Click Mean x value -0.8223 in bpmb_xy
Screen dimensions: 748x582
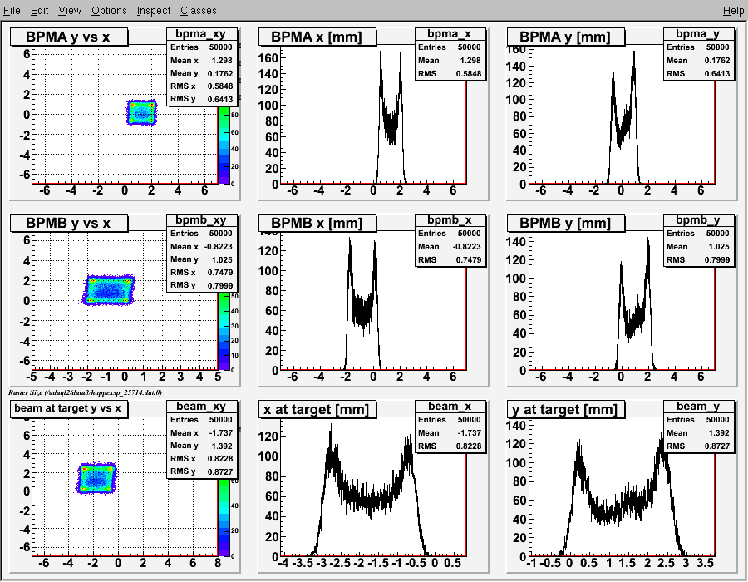click(x=219, y=247)
